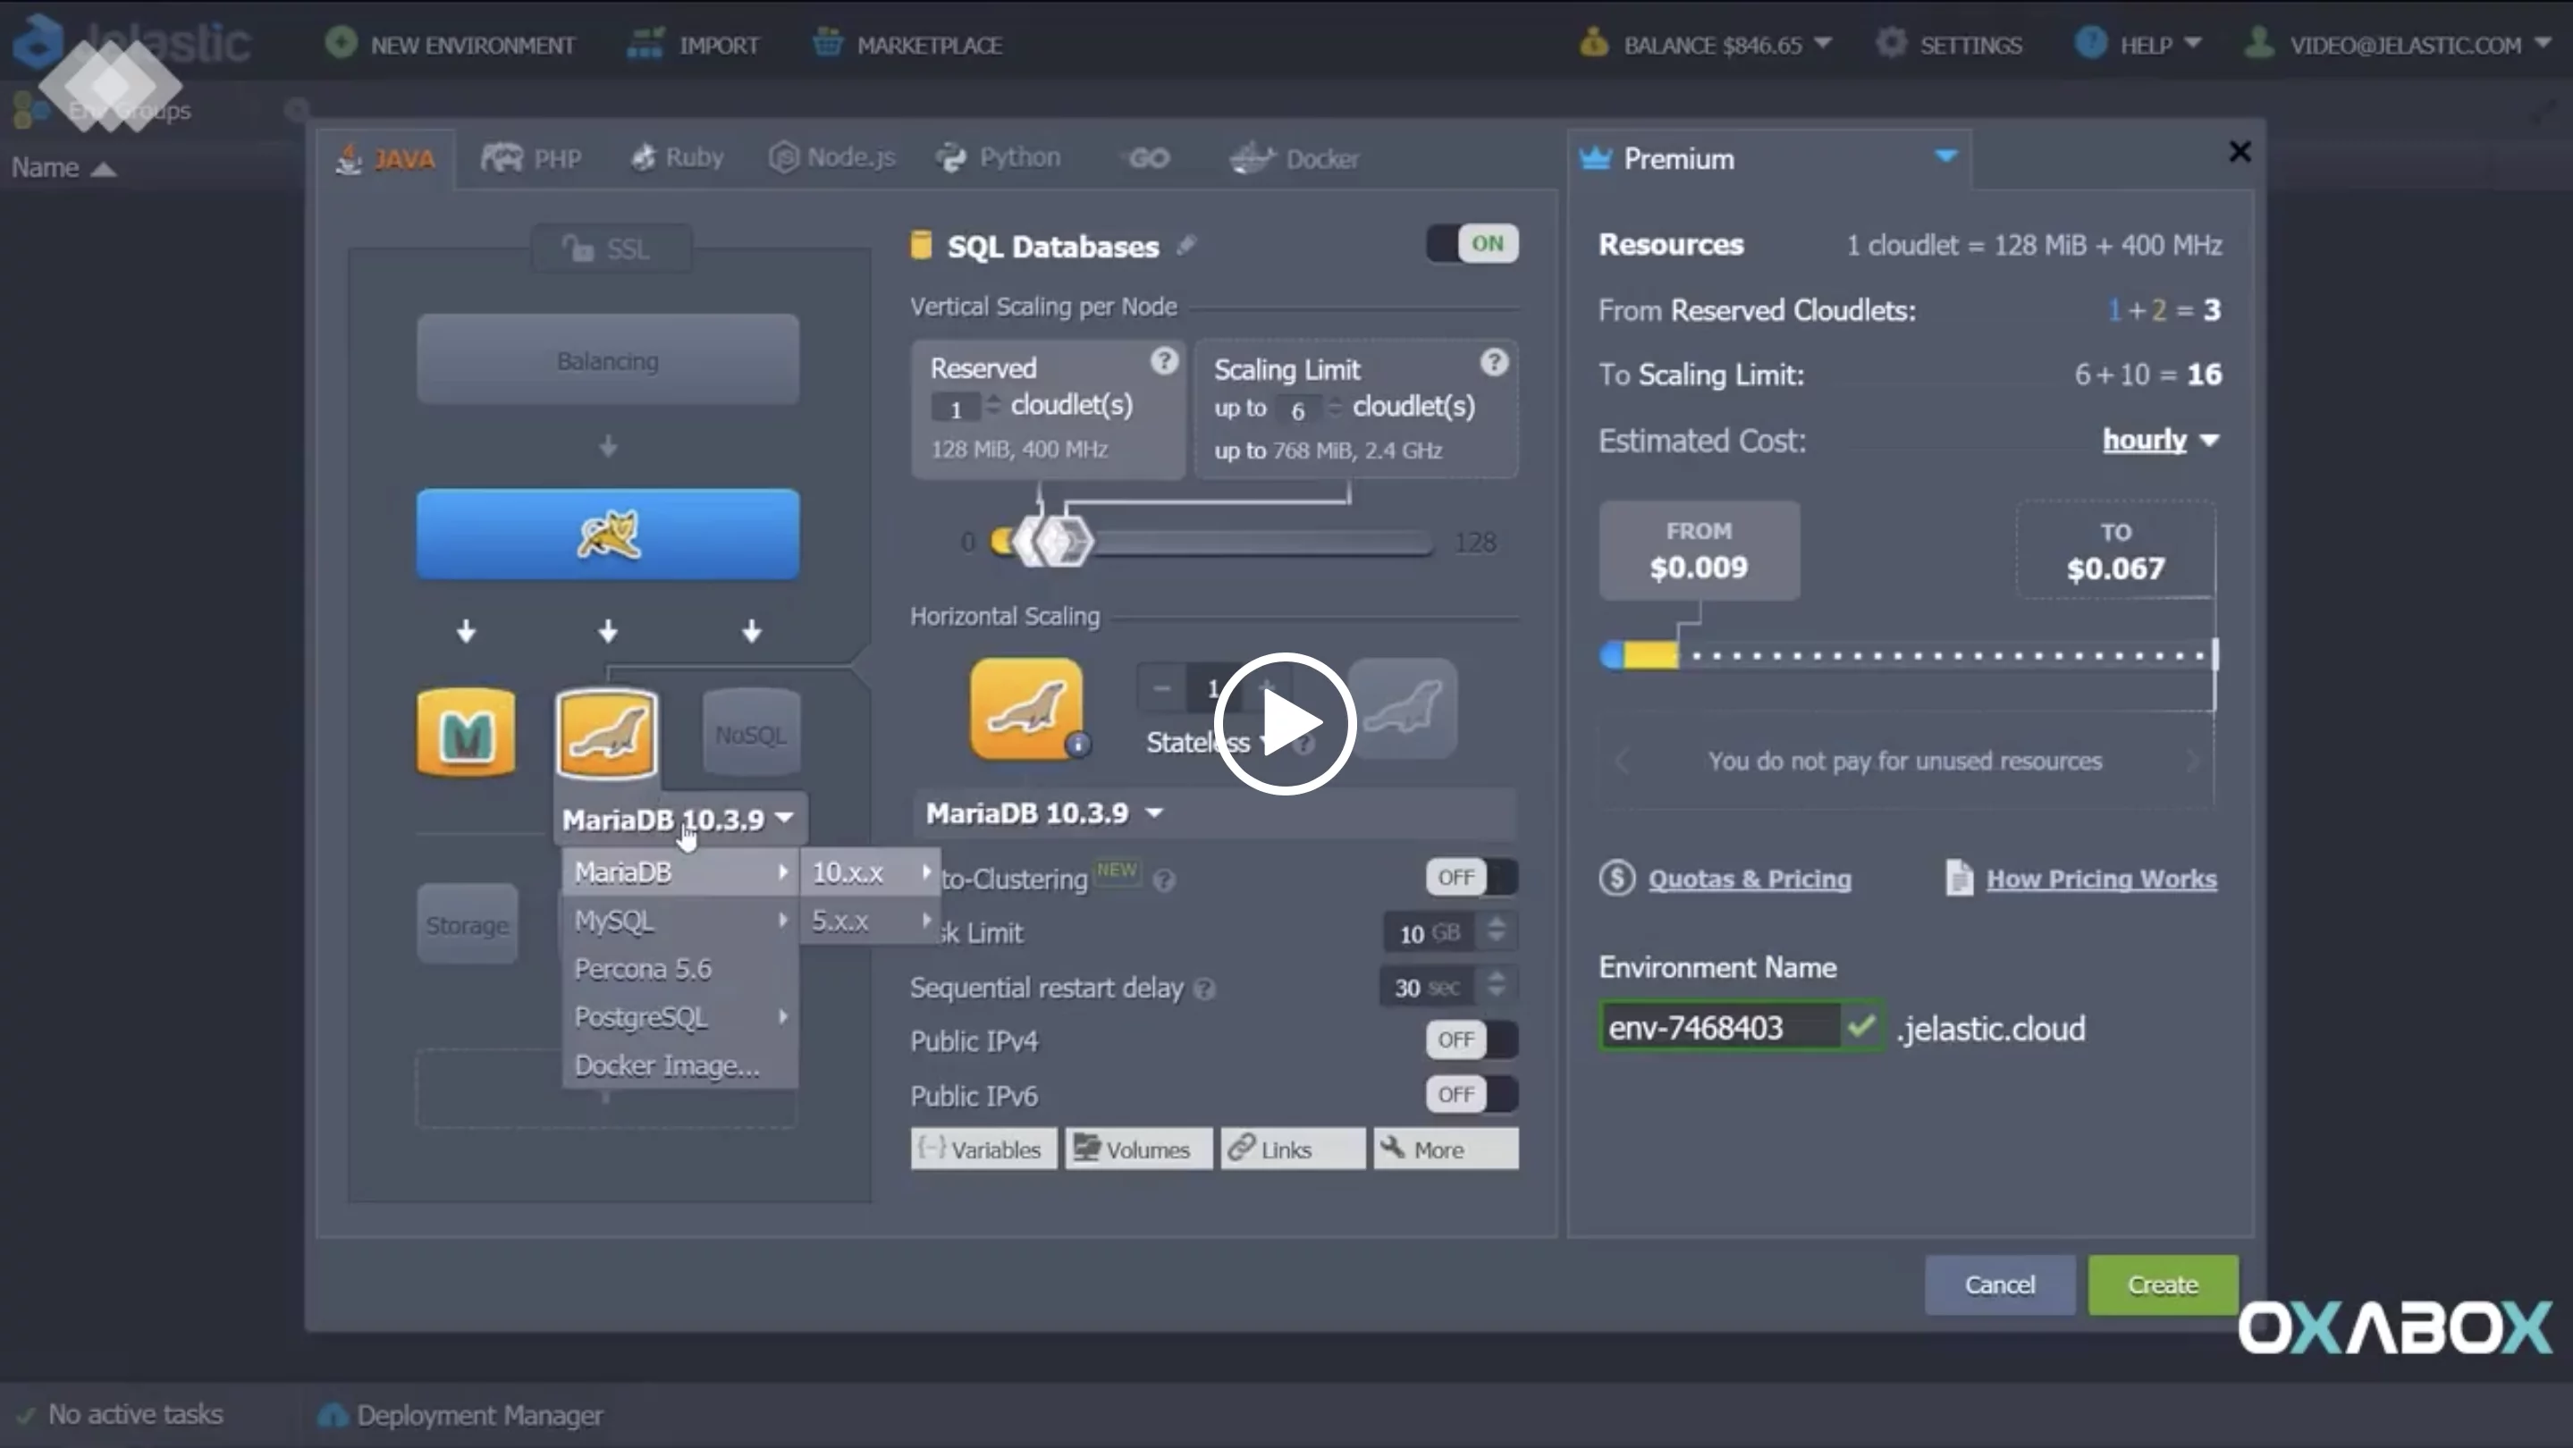Open Reserved cloudlets help icon
2573x1448 pixels.
coord(1162,361)
